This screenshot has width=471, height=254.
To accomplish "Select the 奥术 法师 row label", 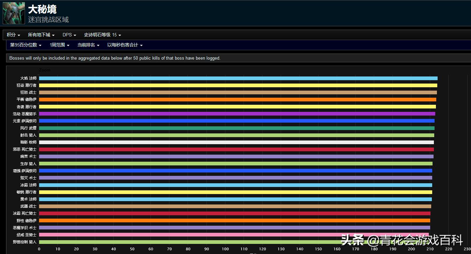I will [x=28, y=199].
